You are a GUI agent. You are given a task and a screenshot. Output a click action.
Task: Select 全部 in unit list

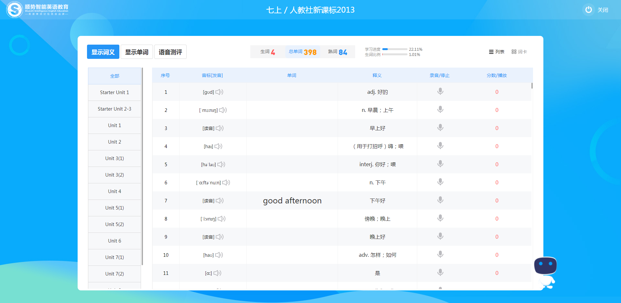click(114, 76)
